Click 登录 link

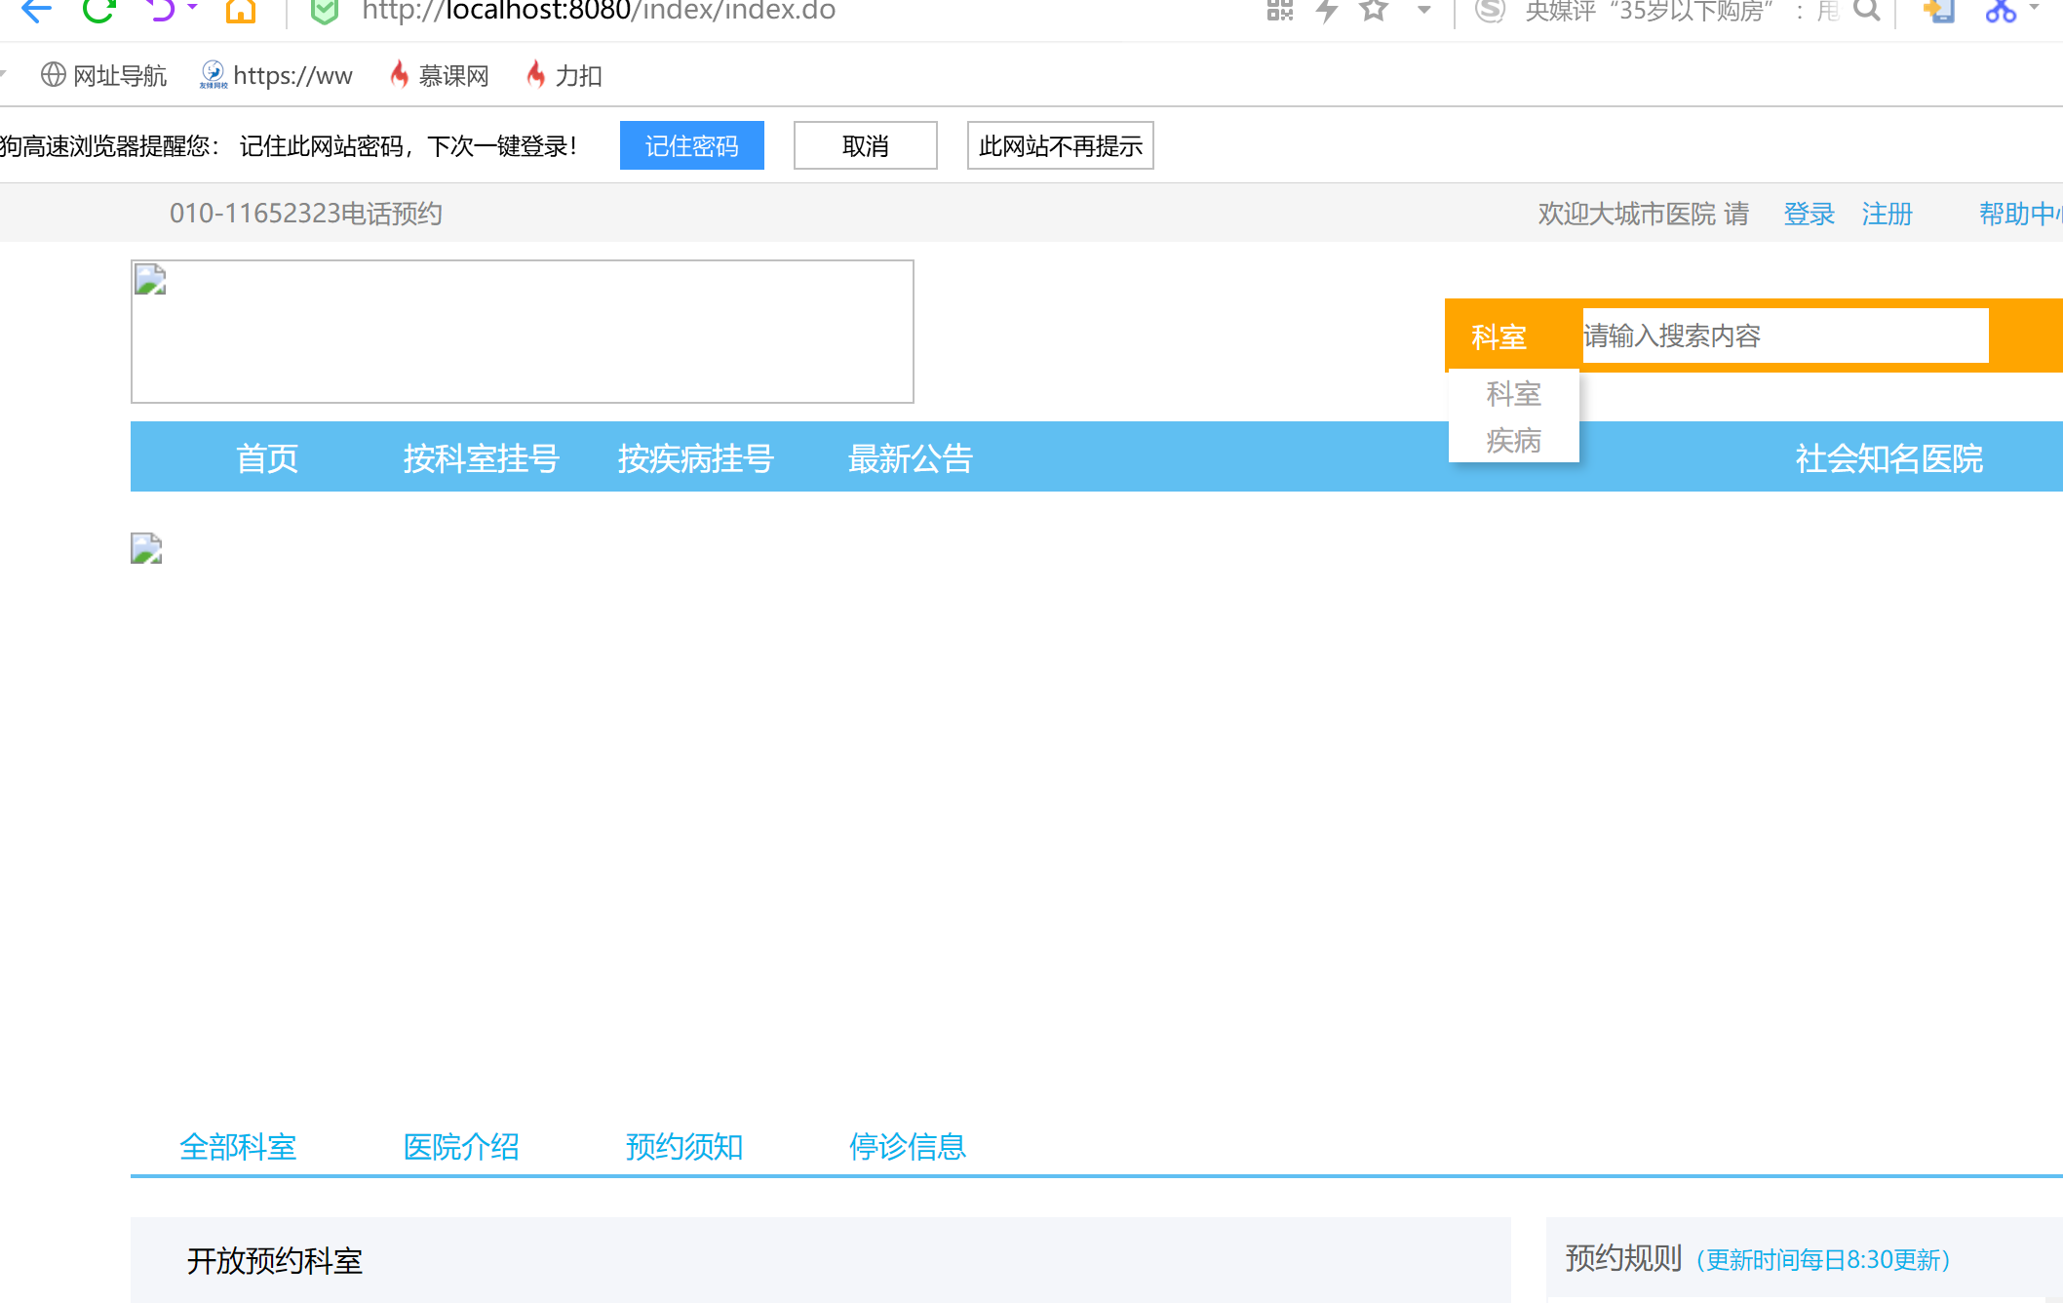click(x=1810, y=214)
